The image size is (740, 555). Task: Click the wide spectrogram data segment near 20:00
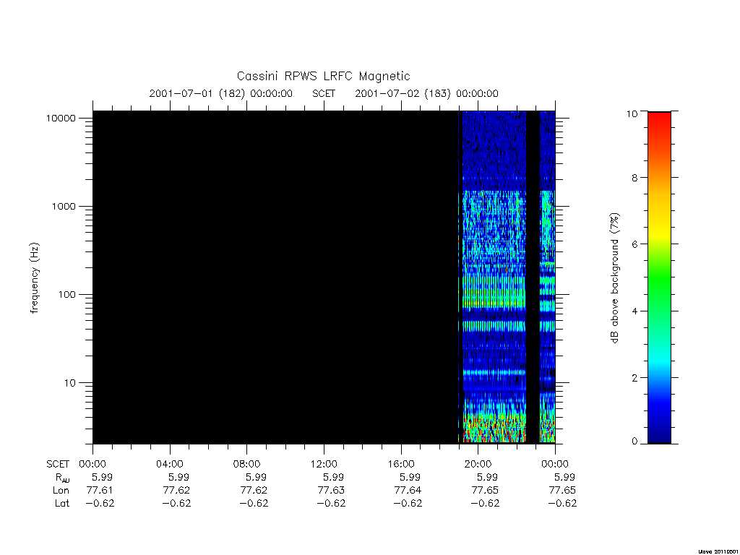pyautogui.click(x=494, y=277)
